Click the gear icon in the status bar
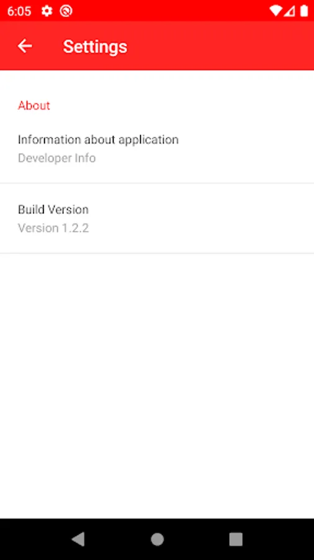Screen dimensions: 314x560 coord(47,11)
